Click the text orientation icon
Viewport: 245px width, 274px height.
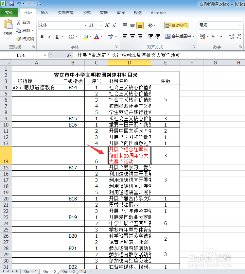[x=150, y=26]
